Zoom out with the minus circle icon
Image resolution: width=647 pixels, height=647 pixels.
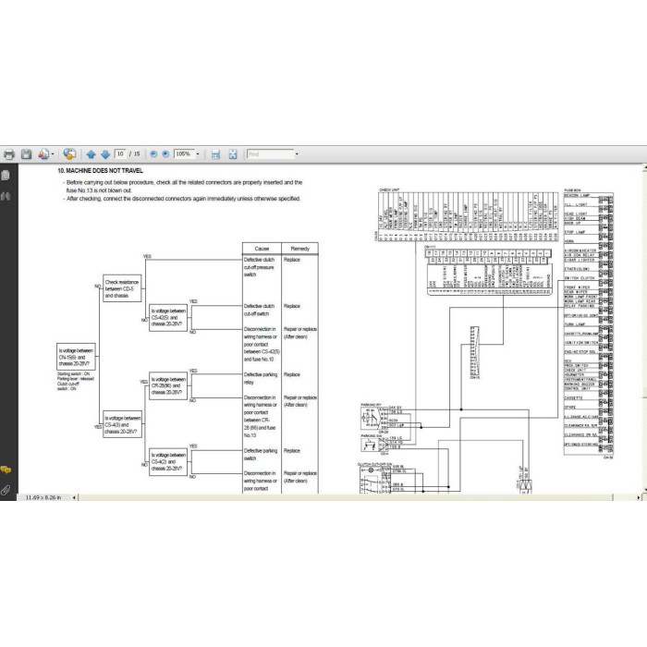tap(153, 154)
